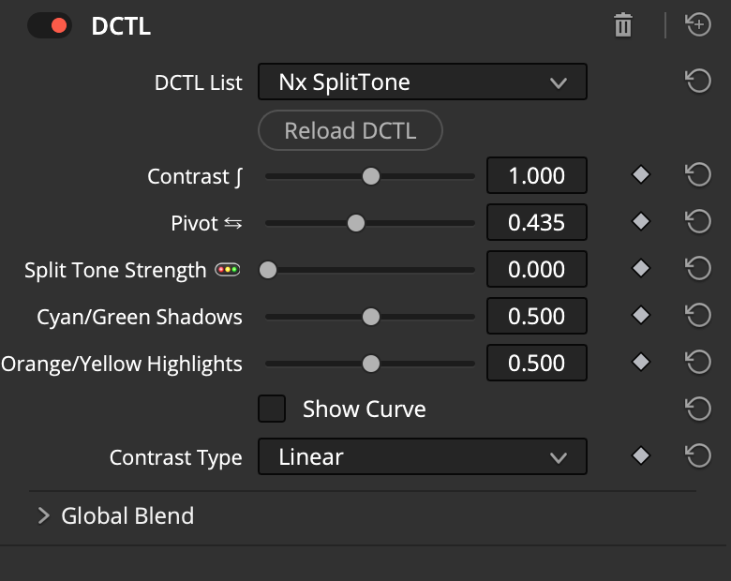
Task: Toggle the DCTL effect on/off switch
Action: [50, 25]
